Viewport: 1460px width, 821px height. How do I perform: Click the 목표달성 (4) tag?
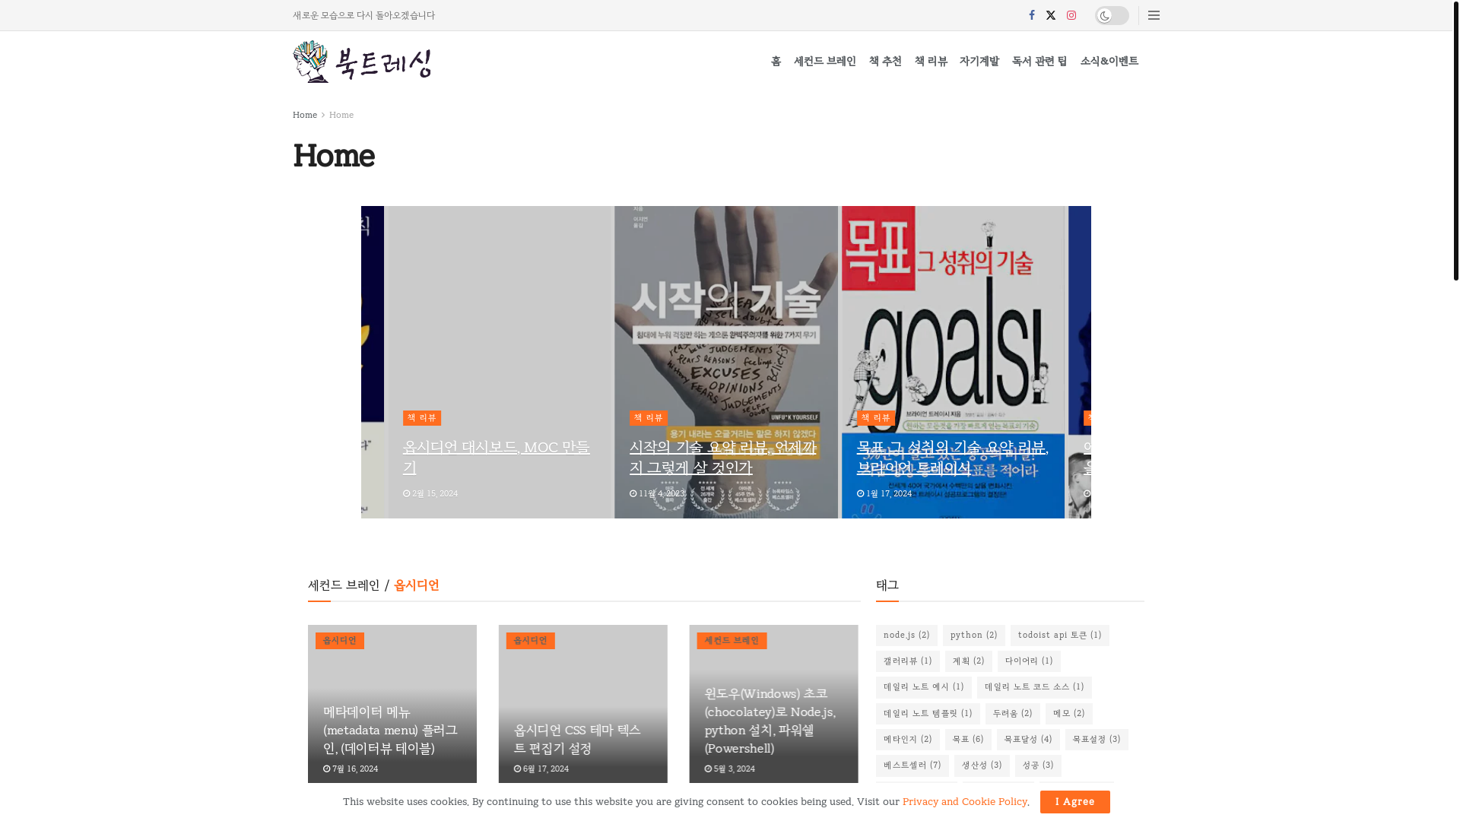pyautogui.click(x=1028, y=740)
